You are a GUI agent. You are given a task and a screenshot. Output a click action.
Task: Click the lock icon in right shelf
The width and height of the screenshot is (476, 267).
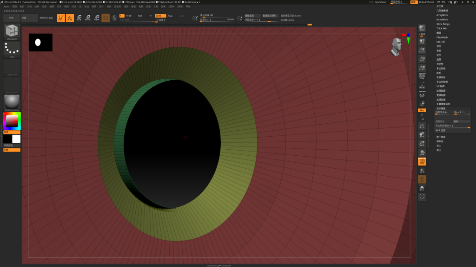[422, 104]
